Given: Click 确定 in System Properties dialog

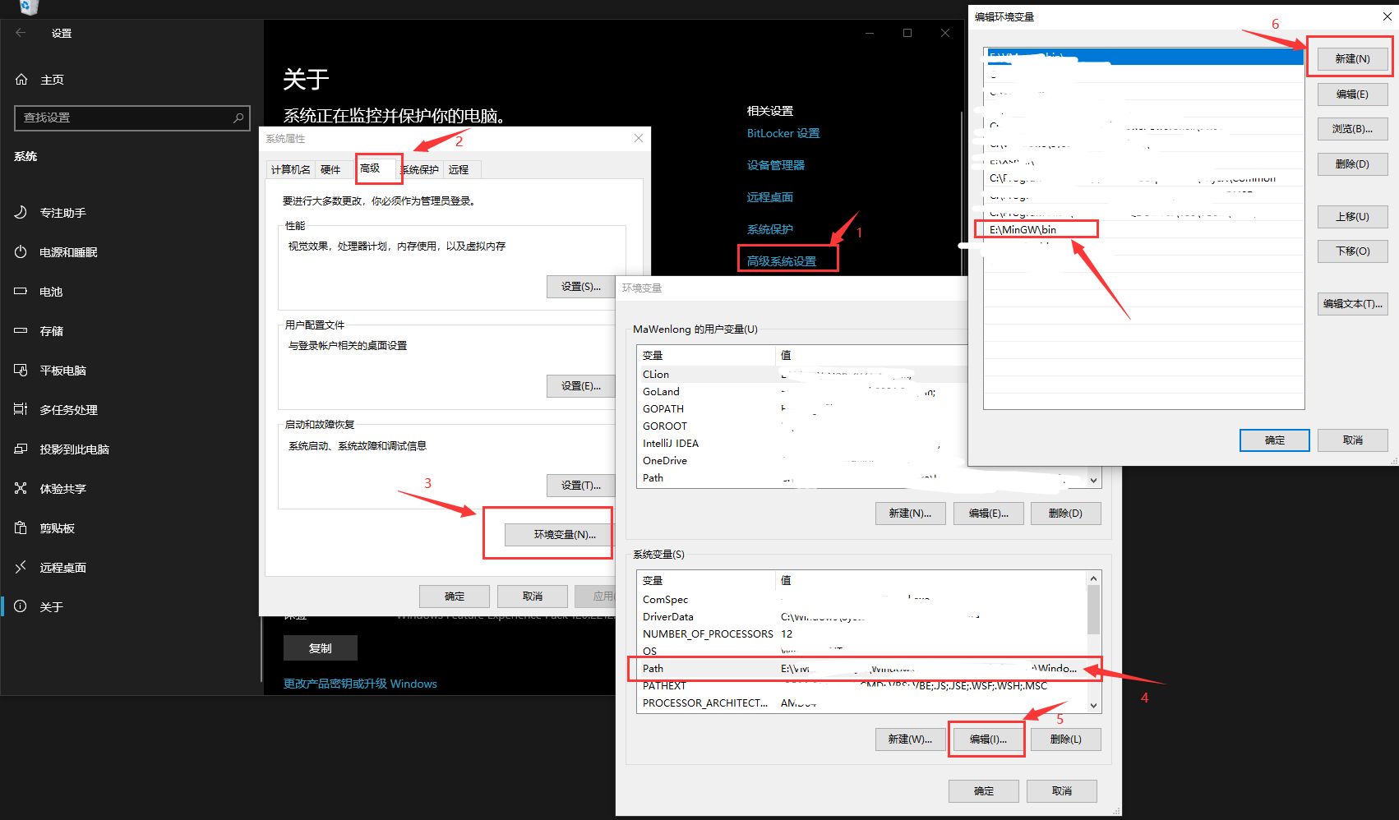Looking at the screenshot, I should pos(455,596).
